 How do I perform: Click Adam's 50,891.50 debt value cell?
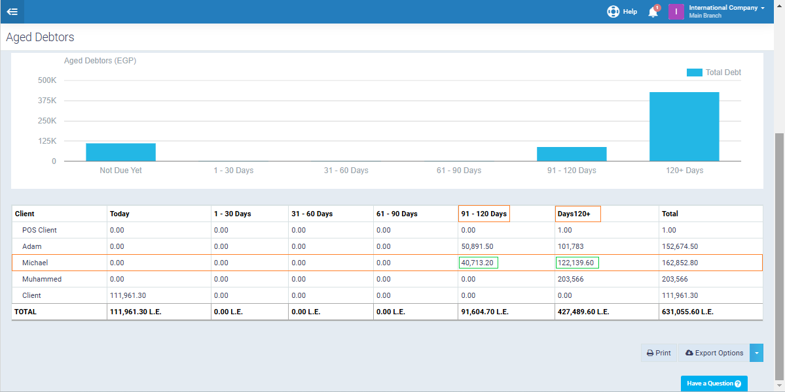coord(477,246)
